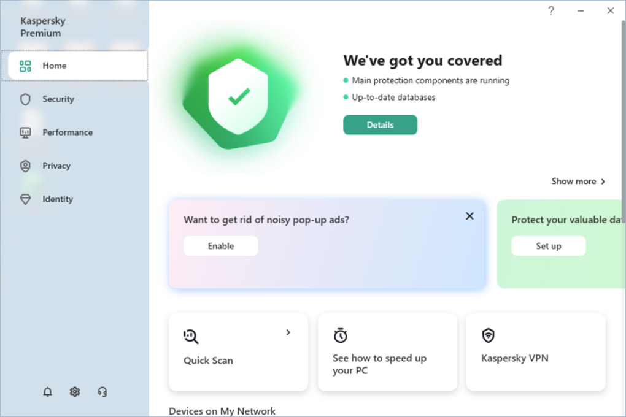
Task: Expand Quick Scan options chevron
Action: pyautogui.click(x=288, y=332)
